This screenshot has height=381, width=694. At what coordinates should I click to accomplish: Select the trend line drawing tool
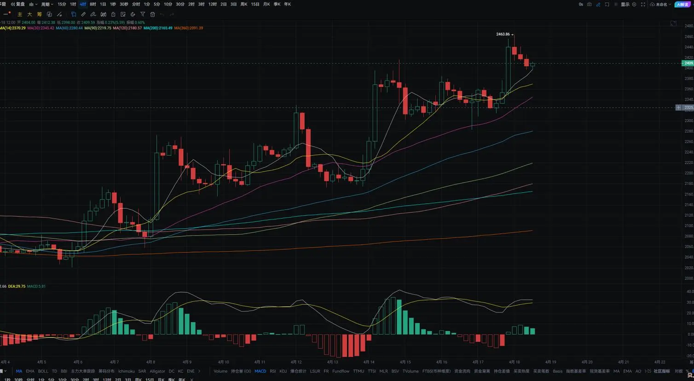pyautogui.click(x=59, y=14)
